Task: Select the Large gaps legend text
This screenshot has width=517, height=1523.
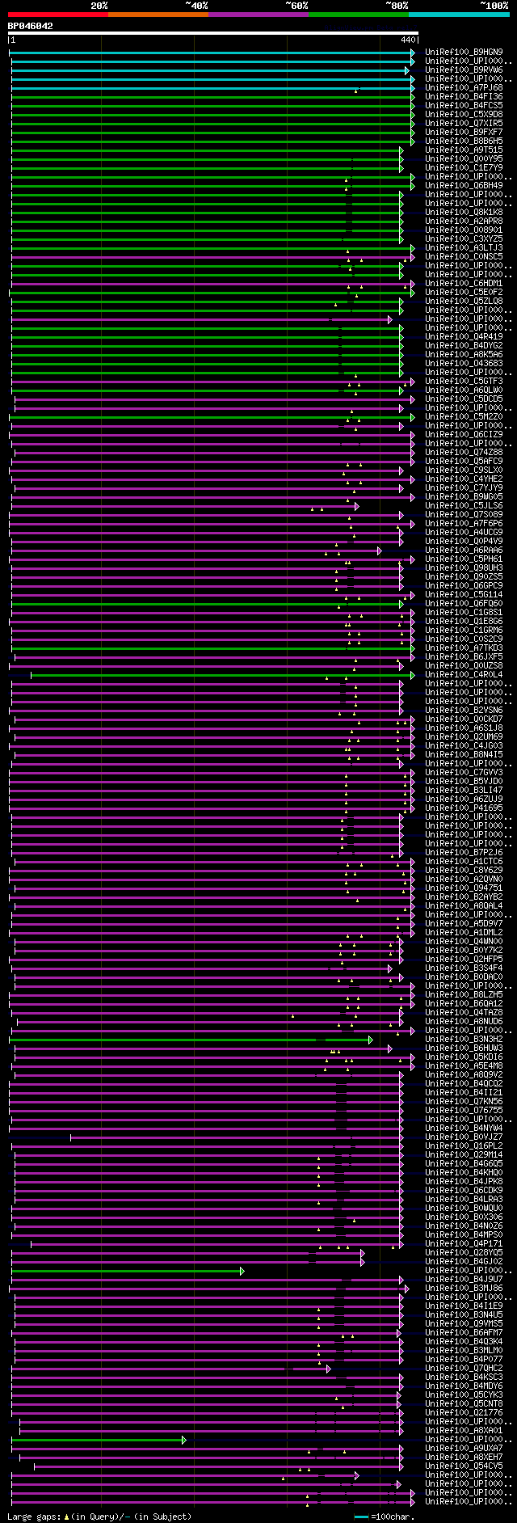Action: [x=100, y=1517]
